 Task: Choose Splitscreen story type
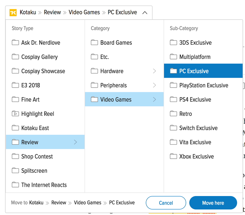pyautogui.click(x=45, y=171)
